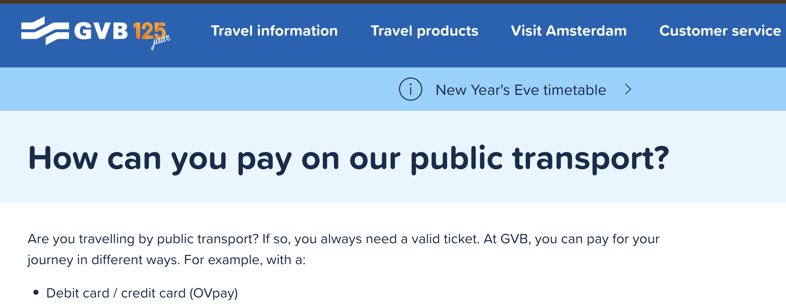
Task: Click the intro sentence starting 'Are you travelling'
Action: tap(143, 239)
